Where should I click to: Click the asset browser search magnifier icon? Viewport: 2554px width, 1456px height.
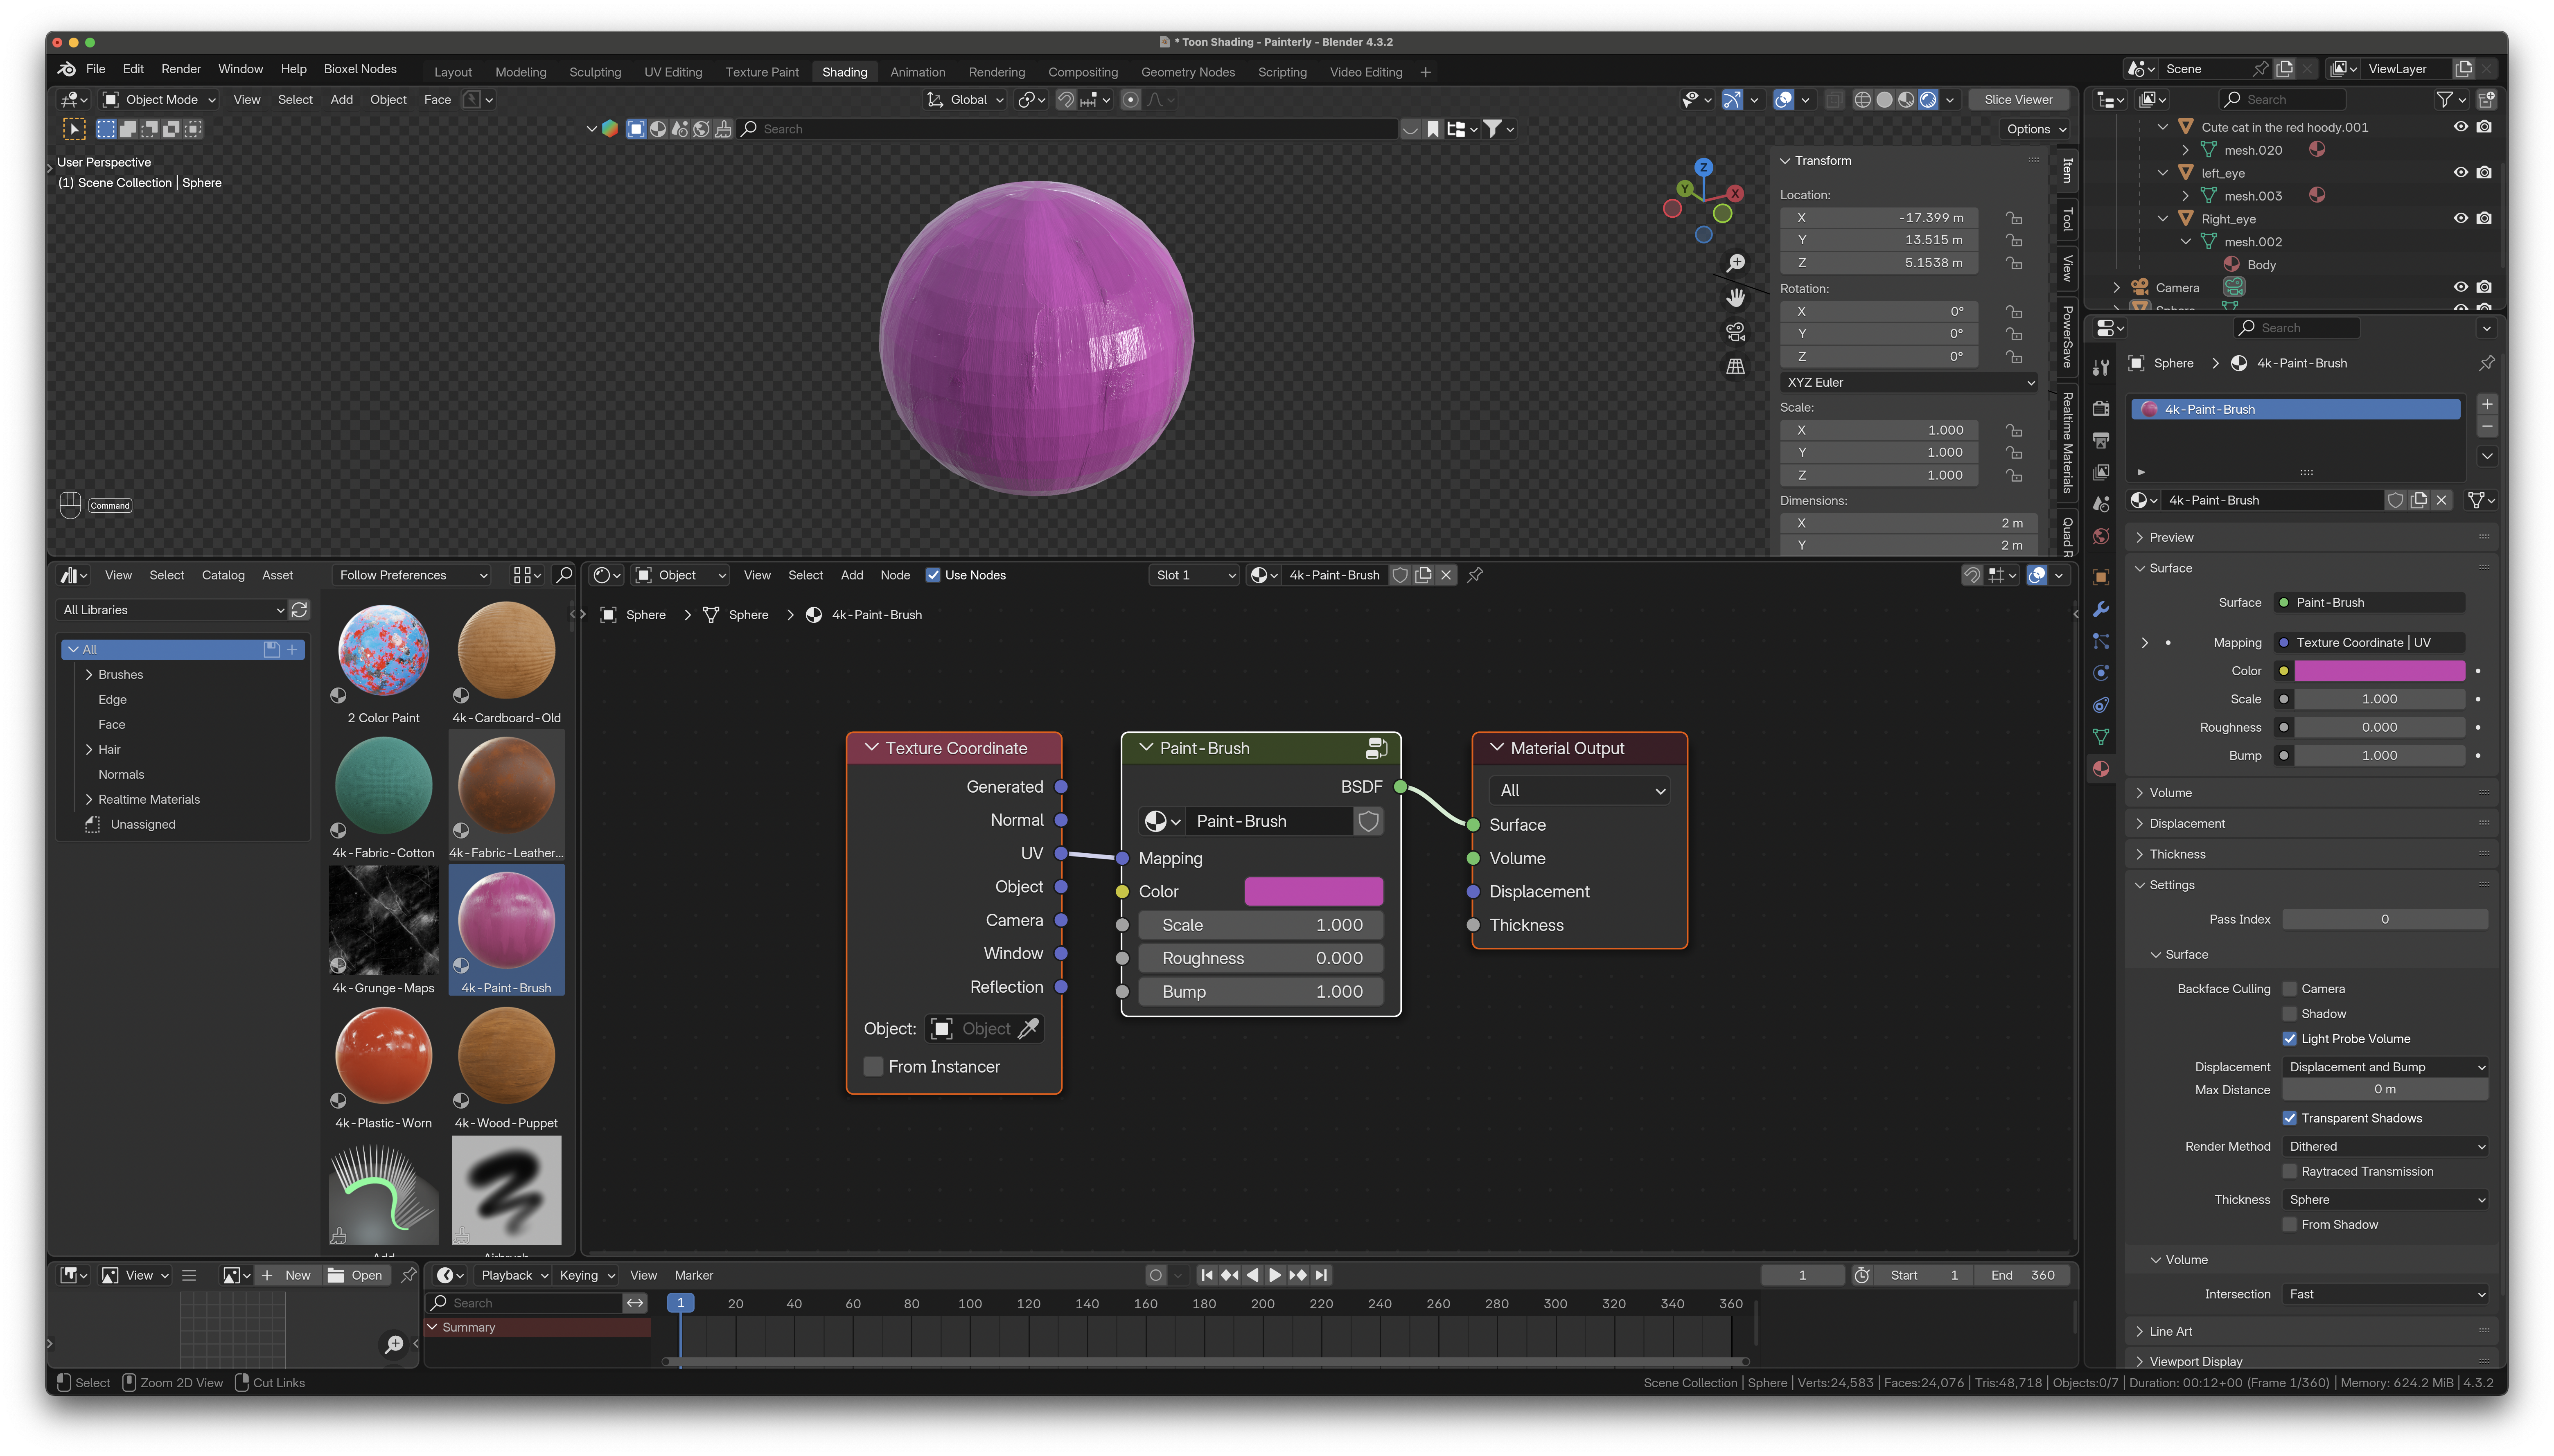point(564,575)
